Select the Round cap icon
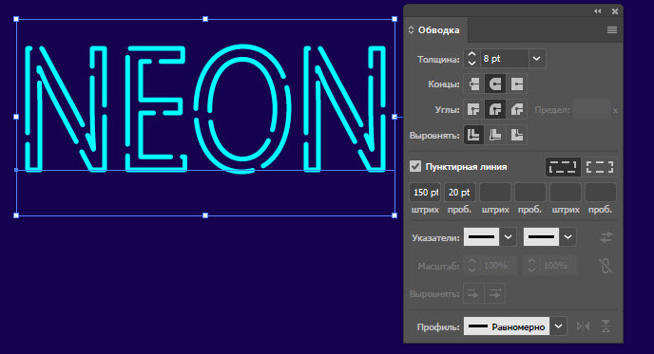 tap(495, 84)
